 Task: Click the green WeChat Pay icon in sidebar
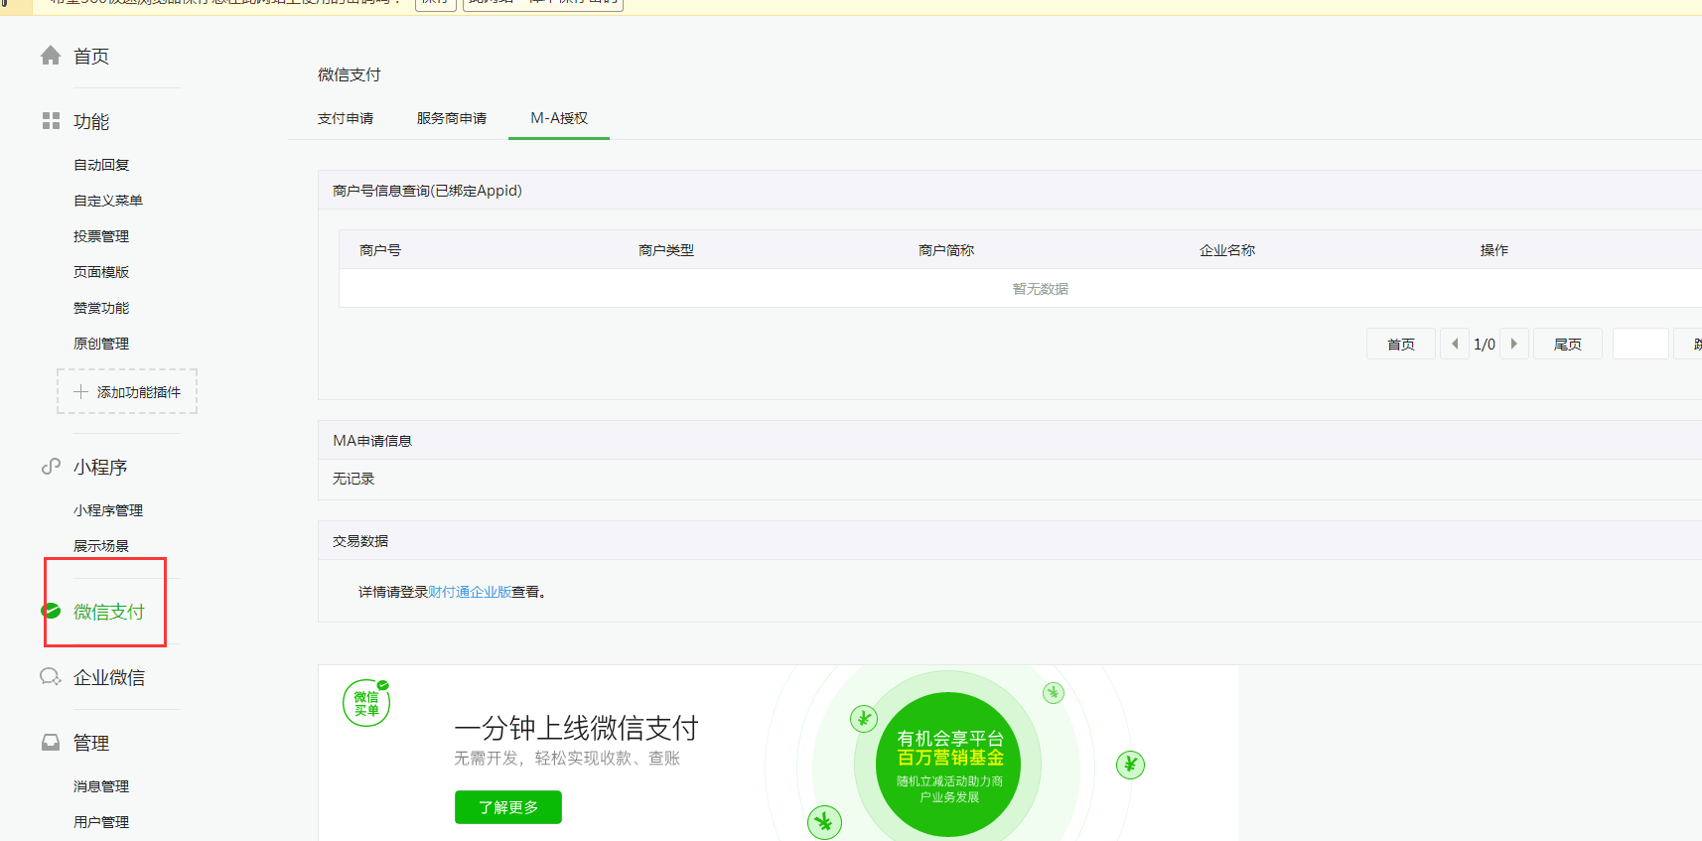[x=51, y=611]
